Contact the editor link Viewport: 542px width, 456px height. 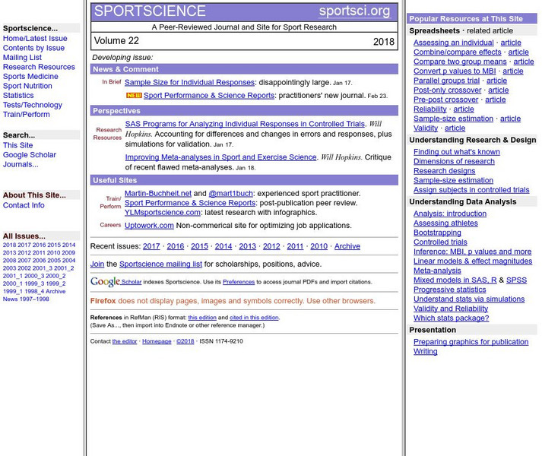click(125, 341)
